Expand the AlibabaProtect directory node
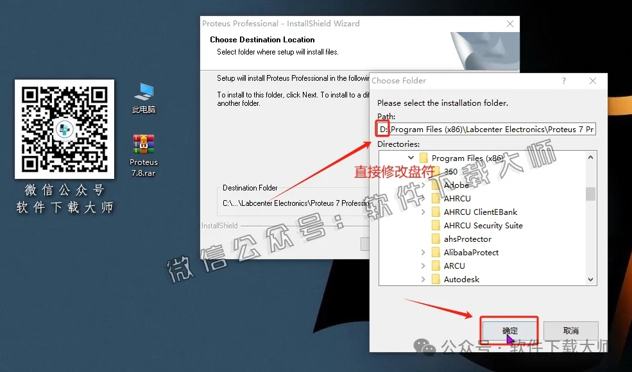Viewport: 632px width, 372px height. (x=423, y=252)
